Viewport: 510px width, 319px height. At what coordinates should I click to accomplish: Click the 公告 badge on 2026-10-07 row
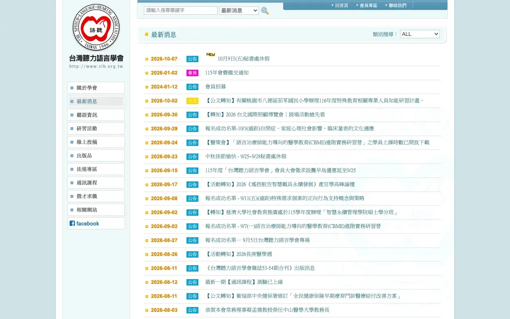(192, 59)
